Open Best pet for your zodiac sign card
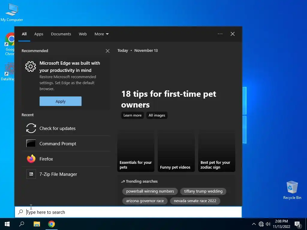 pyautogui.click(x=216, y=151)
